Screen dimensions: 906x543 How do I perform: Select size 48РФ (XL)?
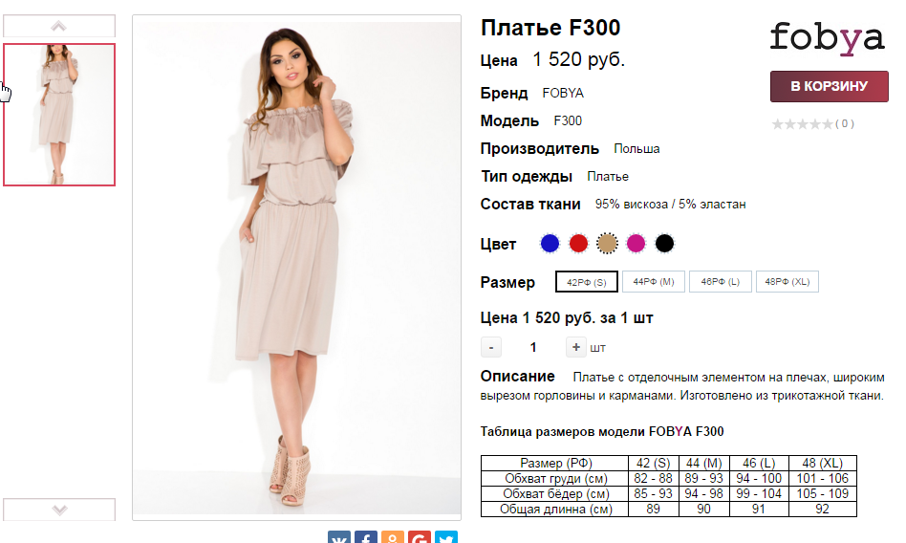787,282
